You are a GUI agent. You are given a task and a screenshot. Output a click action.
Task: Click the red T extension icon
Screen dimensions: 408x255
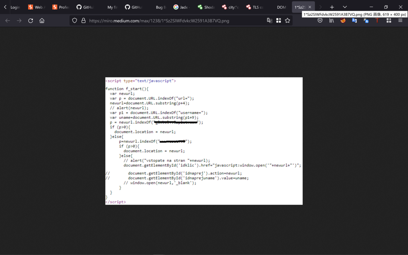[377, 21]
